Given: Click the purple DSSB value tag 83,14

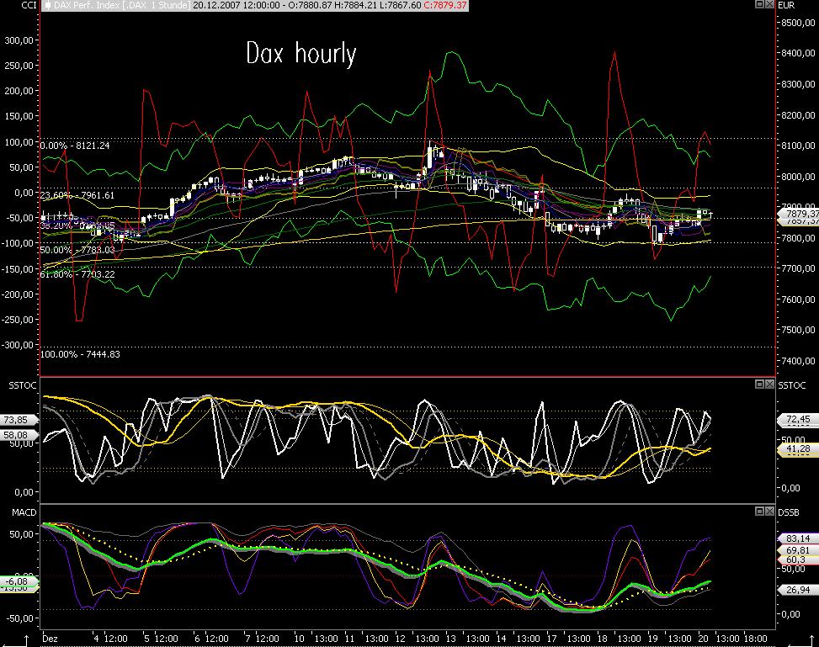Looking at the screenshot, I should tap(798, 538).
